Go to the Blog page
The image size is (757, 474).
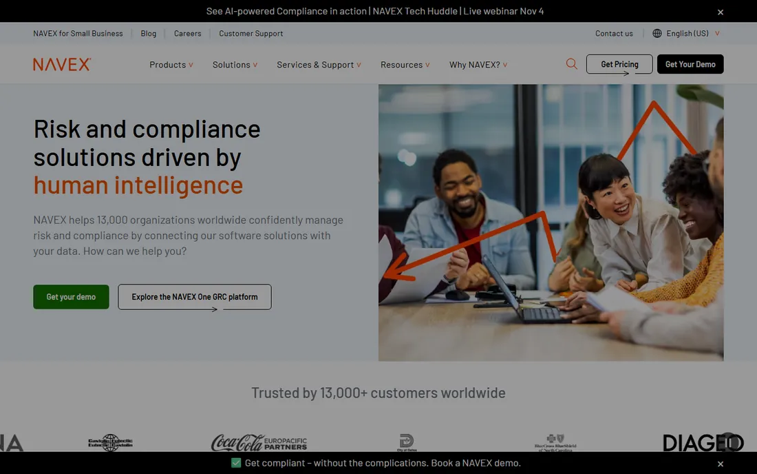(x=148, y=33)
